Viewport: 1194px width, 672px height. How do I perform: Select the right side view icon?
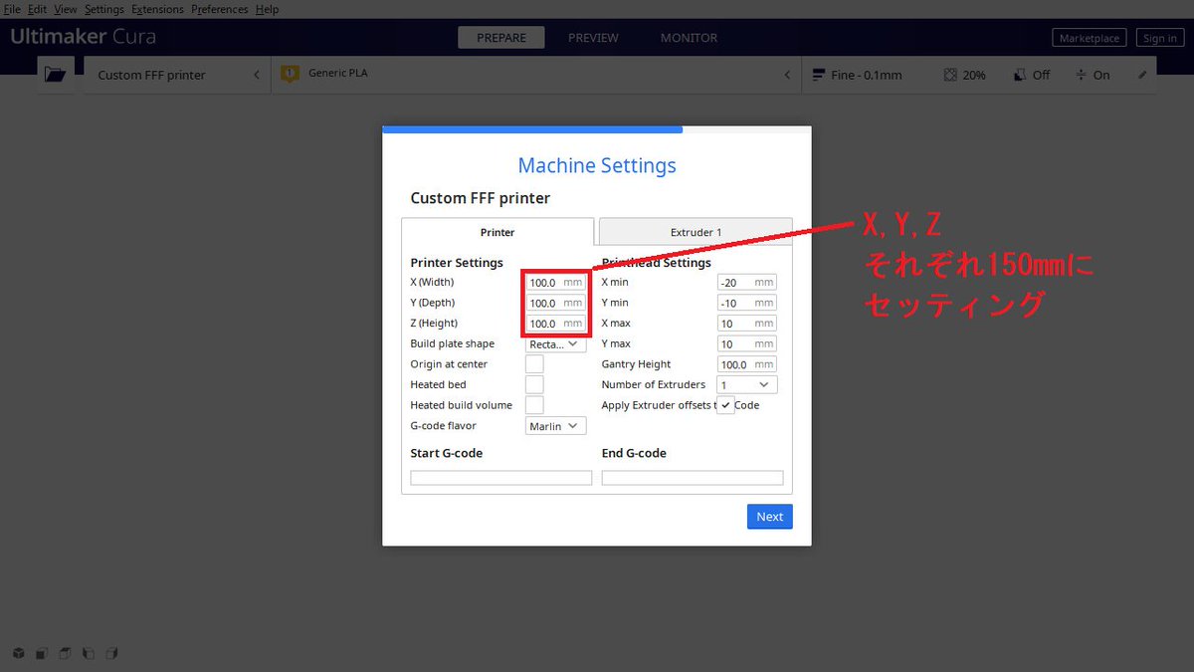point(111,653)
